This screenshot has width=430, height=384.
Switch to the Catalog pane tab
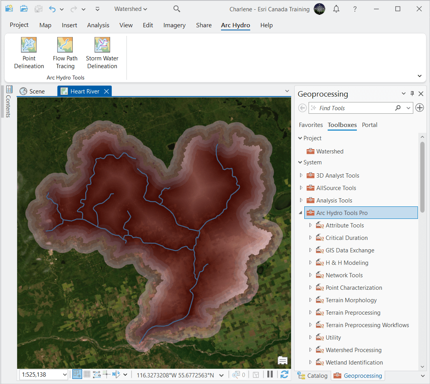[312, 375]
